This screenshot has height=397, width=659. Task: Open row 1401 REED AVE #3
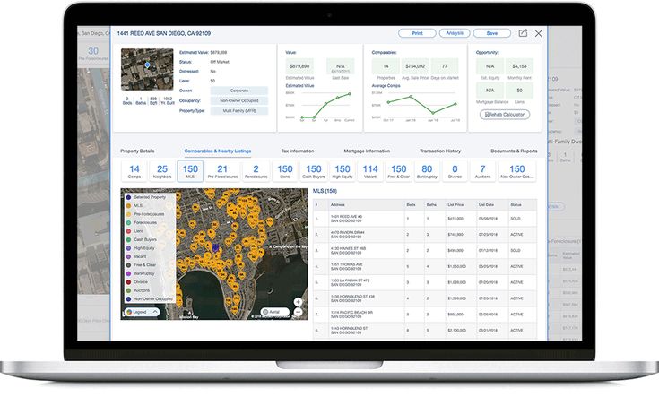[425, 219]
